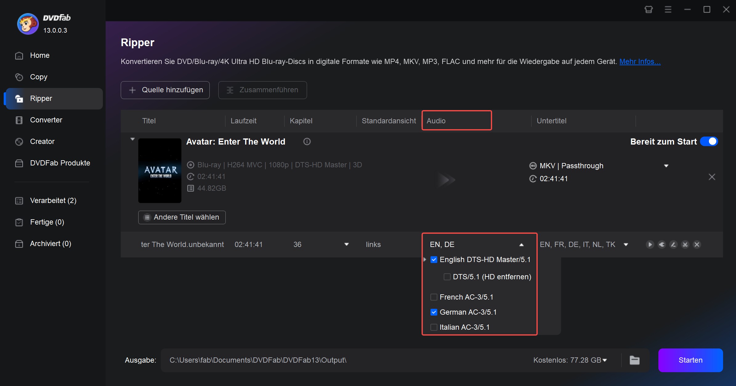Enable German AC-3/5.1 audio track
Viewport: 736px width, 386px height.
pos(434,312)
